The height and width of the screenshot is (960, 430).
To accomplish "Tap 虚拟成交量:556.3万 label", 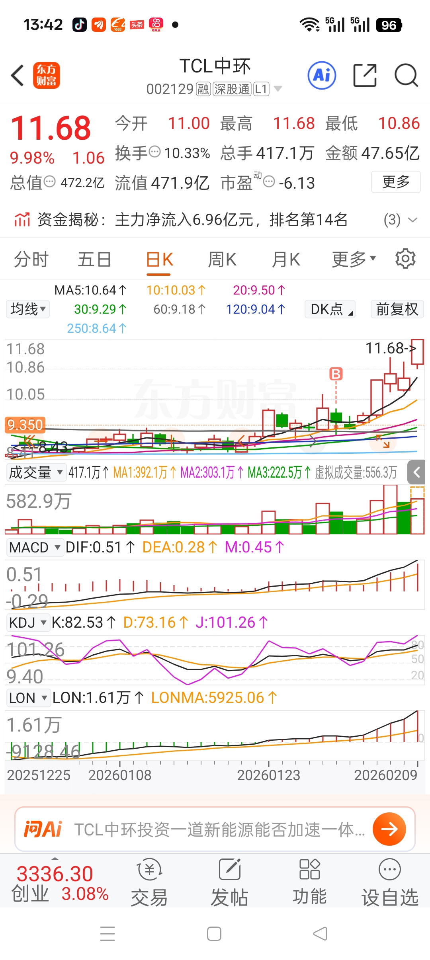I will click(356, 472).
